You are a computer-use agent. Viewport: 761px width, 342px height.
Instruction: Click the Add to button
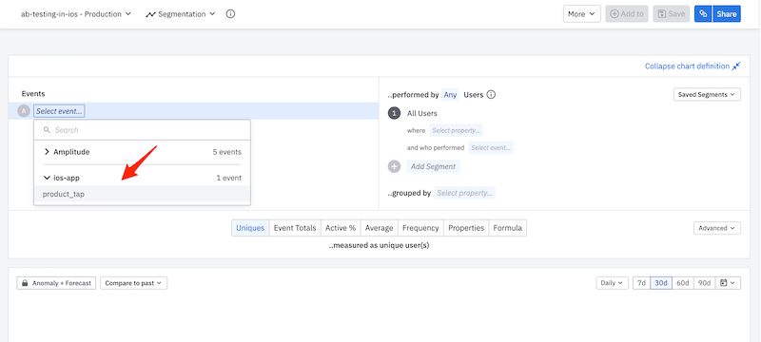pos(627,14)
